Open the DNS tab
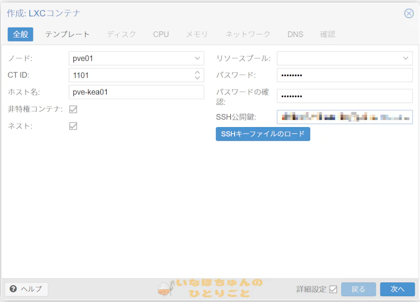The height and width of the screenshot is (302, 420). (295, 34)
